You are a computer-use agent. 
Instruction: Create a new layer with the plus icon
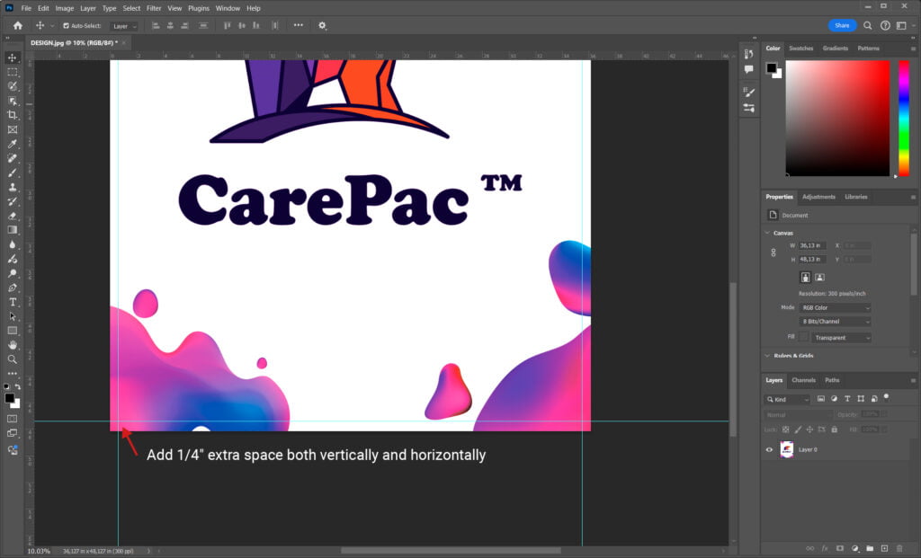tap(884, 548)
